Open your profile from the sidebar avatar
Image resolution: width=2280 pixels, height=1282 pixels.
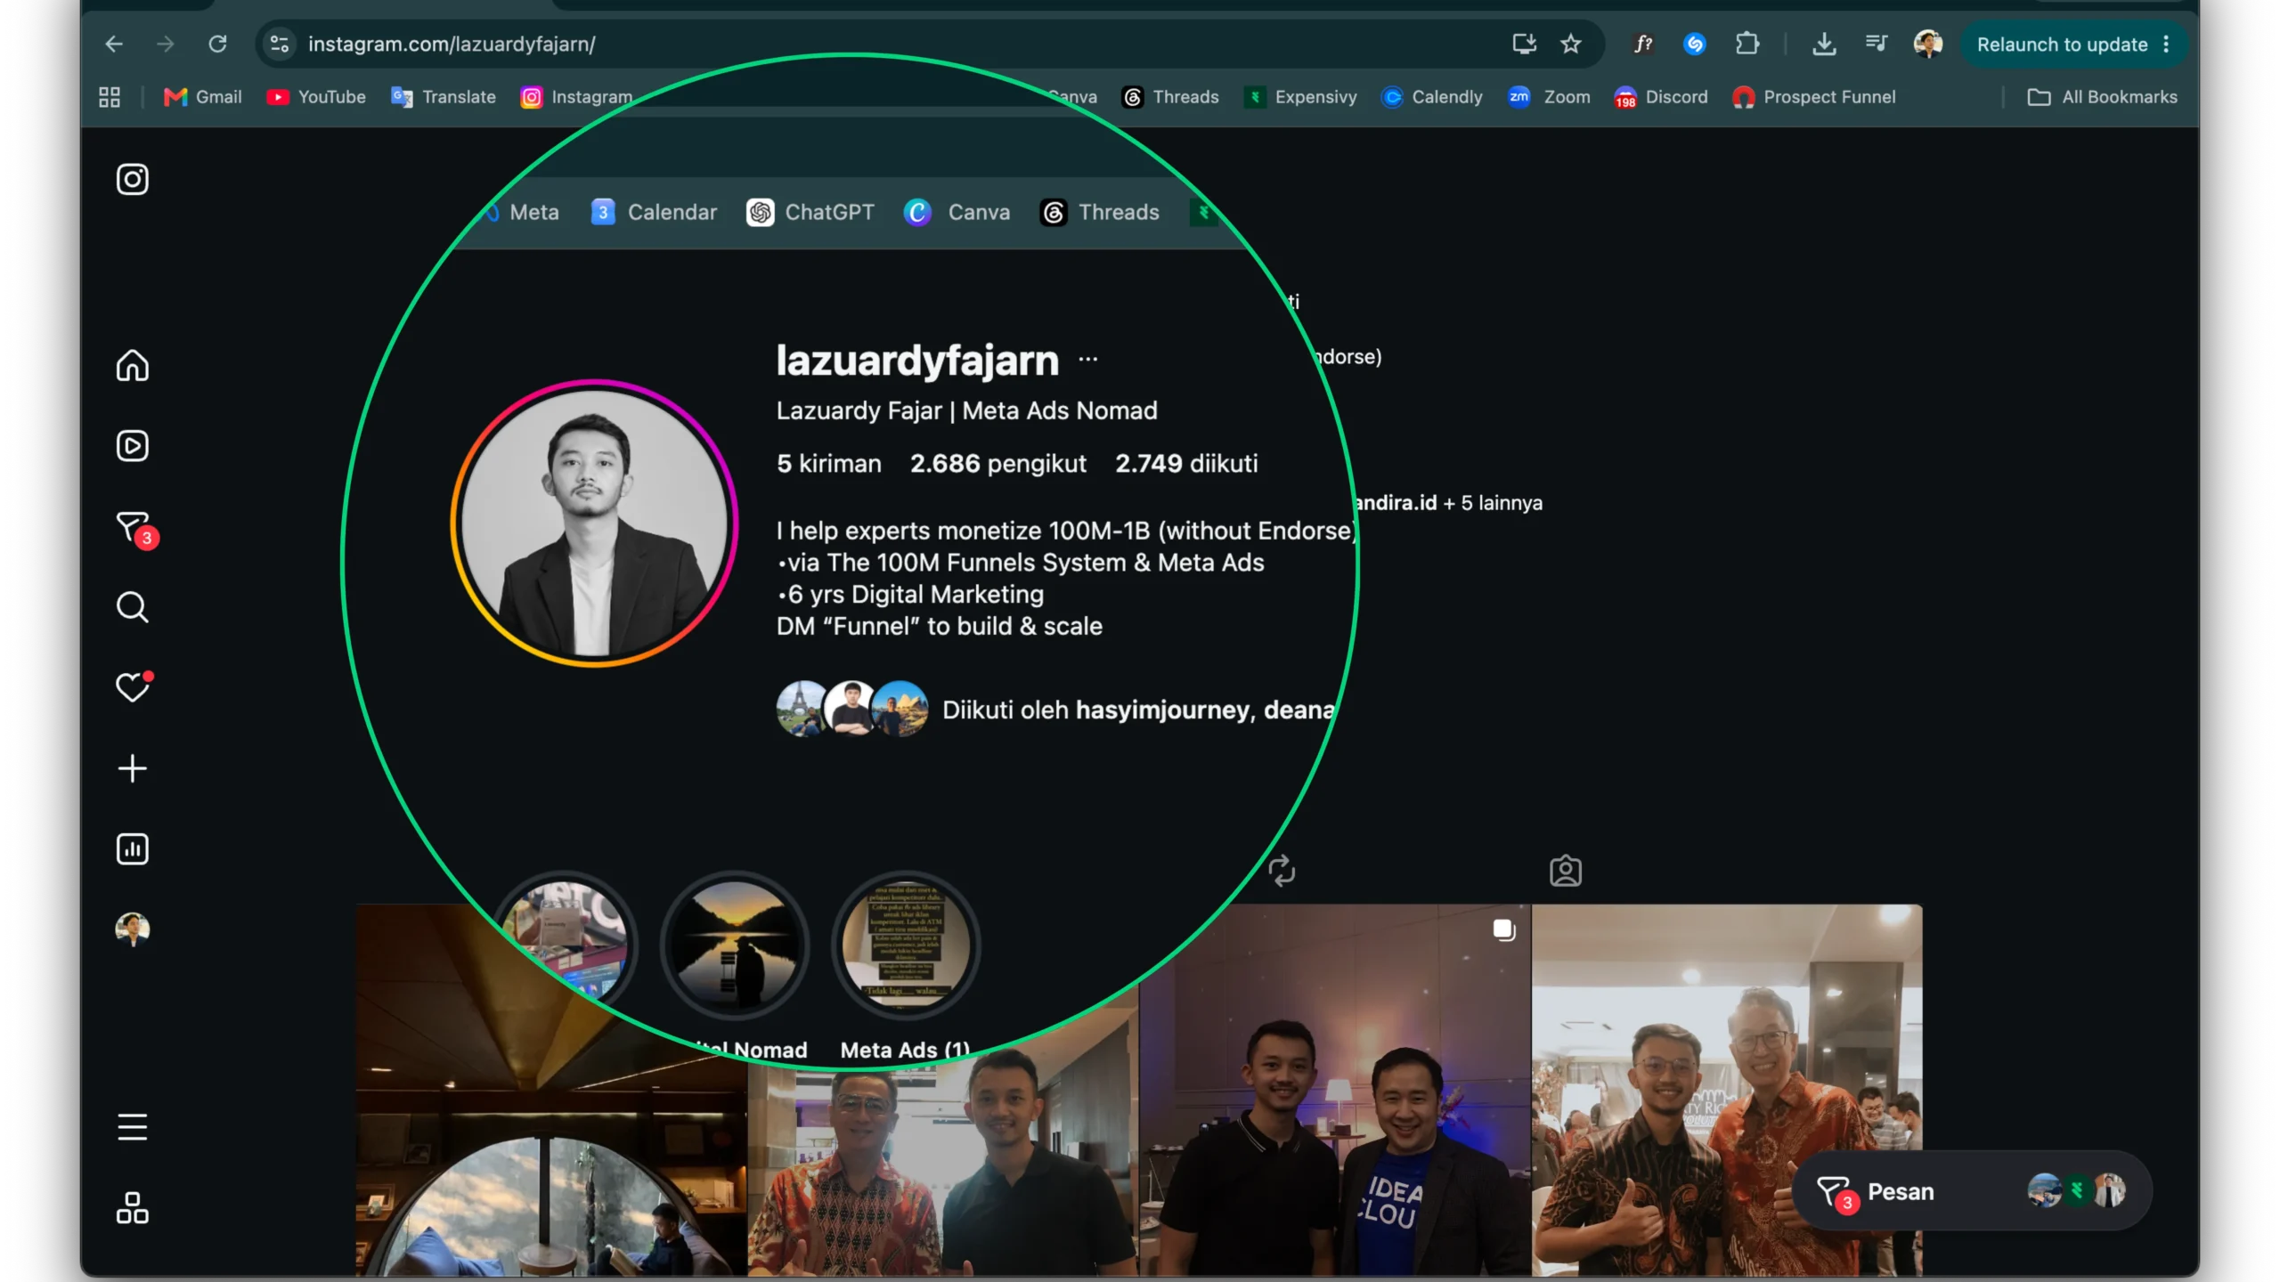[133, 929]
